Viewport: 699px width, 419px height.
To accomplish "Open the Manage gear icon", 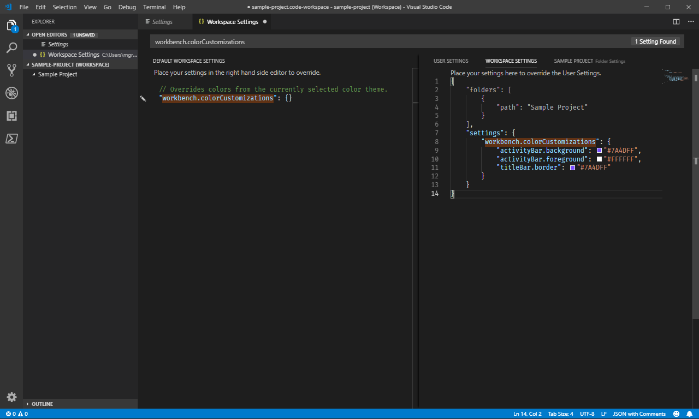I will click(11, 397).
